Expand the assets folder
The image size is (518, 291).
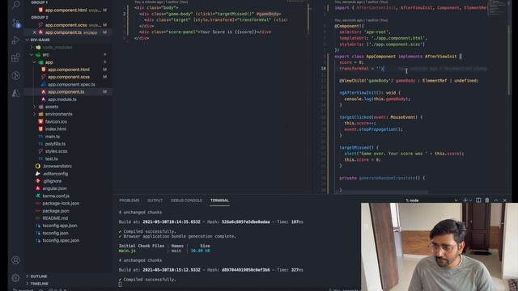[x=35, y=107]
